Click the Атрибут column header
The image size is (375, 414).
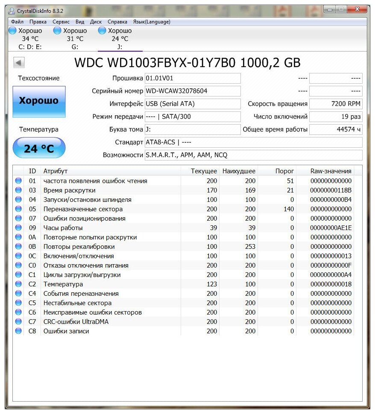coord(111,171)
